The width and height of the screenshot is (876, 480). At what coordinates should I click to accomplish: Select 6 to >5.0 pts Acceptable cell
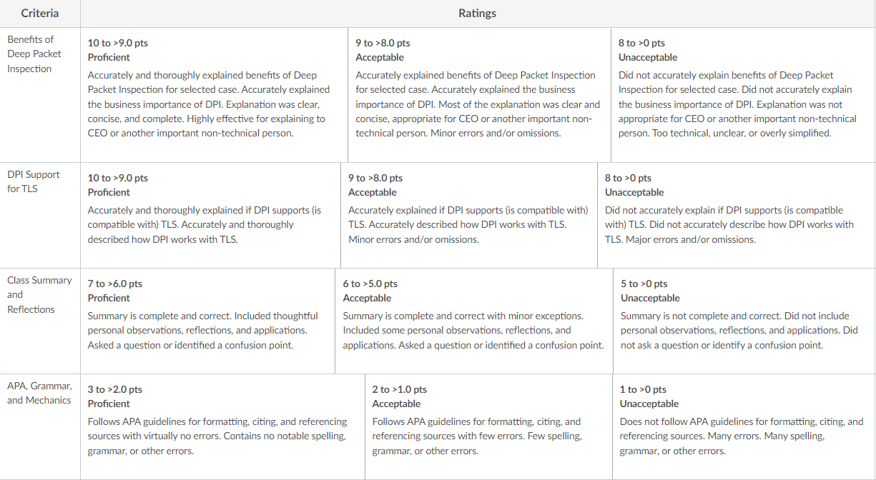[x=474, y=321]
